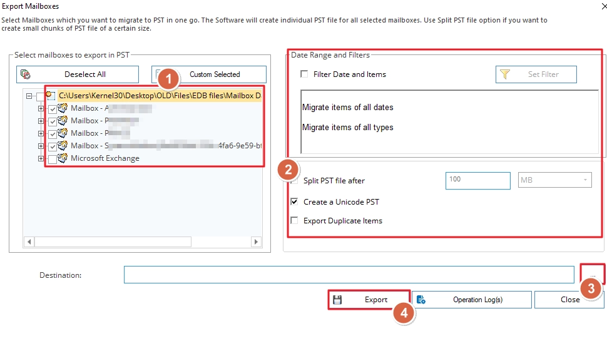Click the second Mailbox - P icon
Viewport: 607px width, 351px height.
(63, 133)
